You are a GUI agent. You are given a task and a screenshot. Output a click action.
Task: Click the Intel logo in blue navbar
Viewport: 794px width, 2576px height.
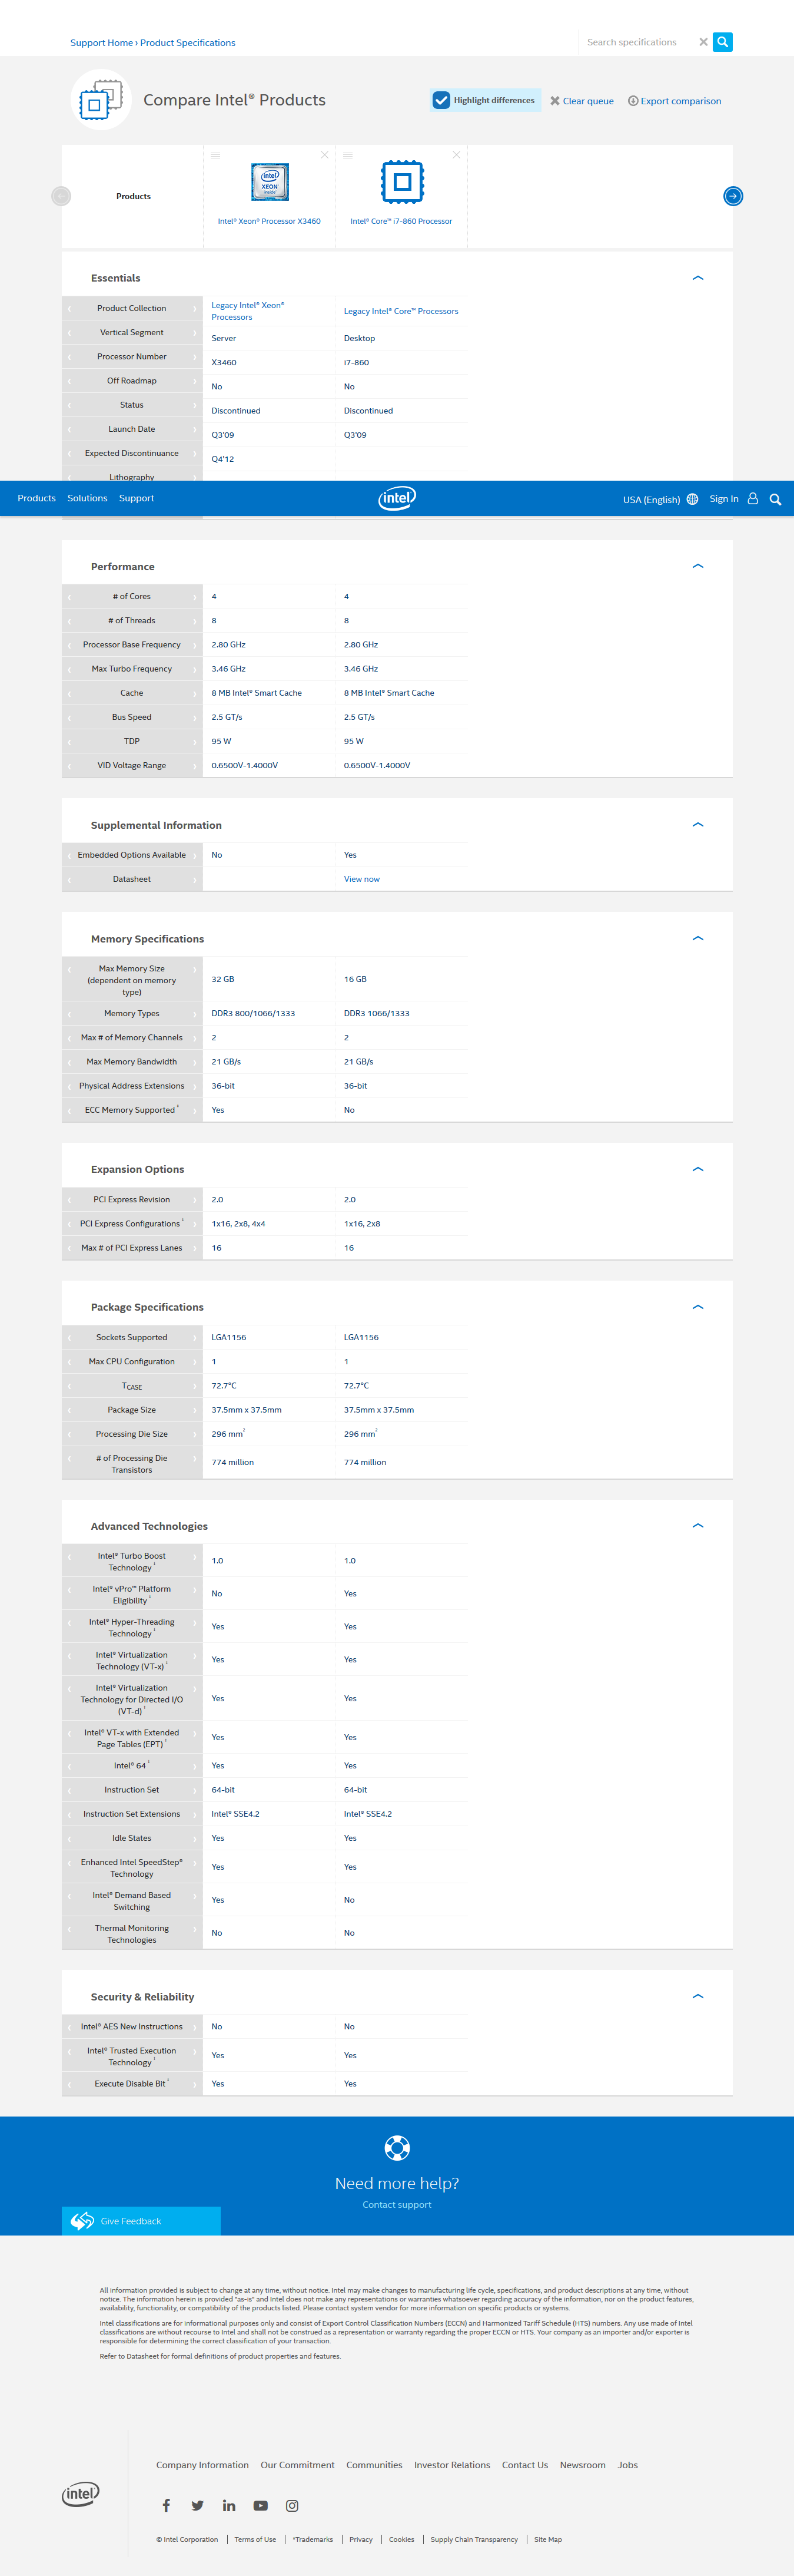tap(397, 498)
